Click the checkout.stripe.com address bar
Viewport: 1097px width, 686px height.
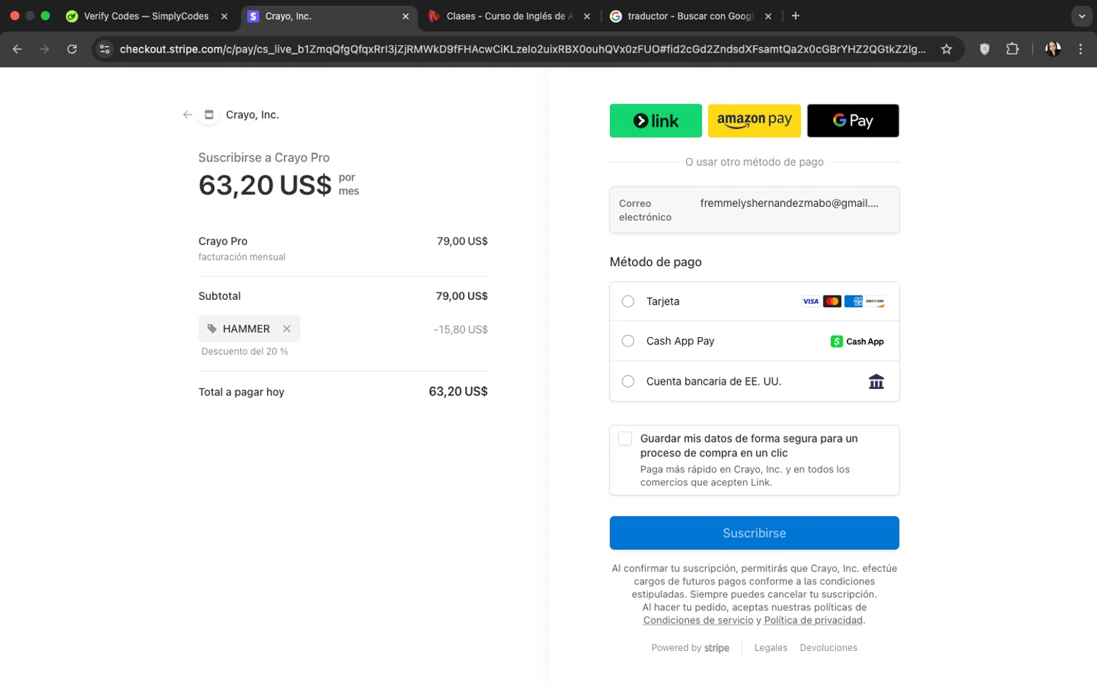tap(522, 49)
